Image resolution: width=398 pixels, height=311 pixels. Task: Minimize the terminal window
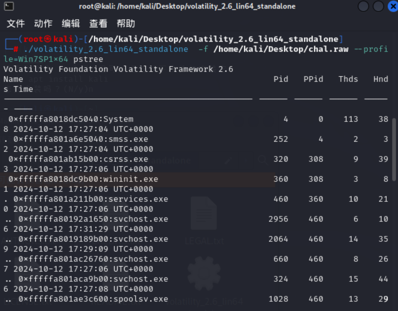363,6
